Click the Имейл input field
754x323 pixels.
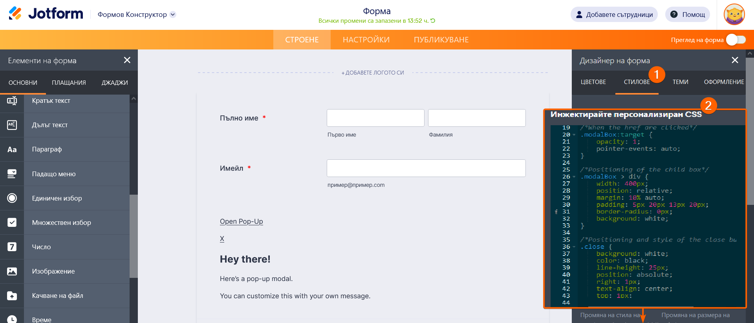(426, 168)
